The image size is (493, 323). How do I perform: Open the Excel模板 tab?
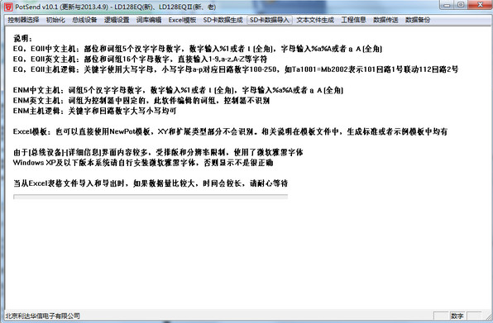[182, 20]
